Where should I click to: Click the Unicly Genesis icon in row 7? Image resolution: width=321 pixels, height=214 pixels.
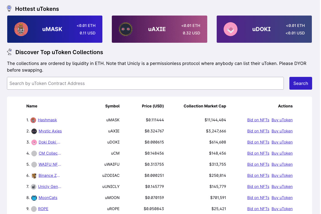coord(34,187)
